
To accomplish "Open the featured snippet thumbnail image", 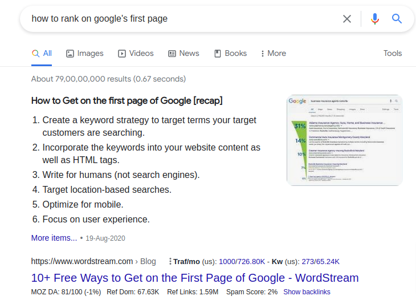I will point(344,140).
